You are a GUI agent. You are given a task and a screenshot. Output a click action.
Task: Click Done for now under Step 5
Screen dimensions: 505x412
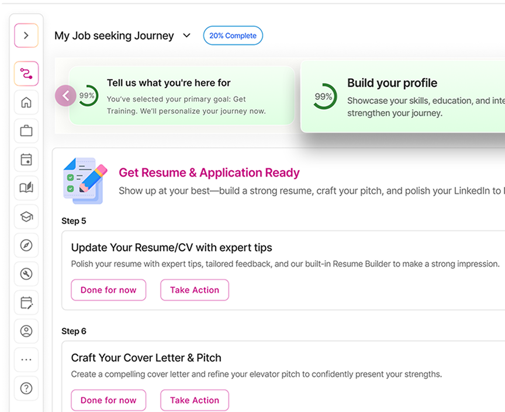point(108,290)
